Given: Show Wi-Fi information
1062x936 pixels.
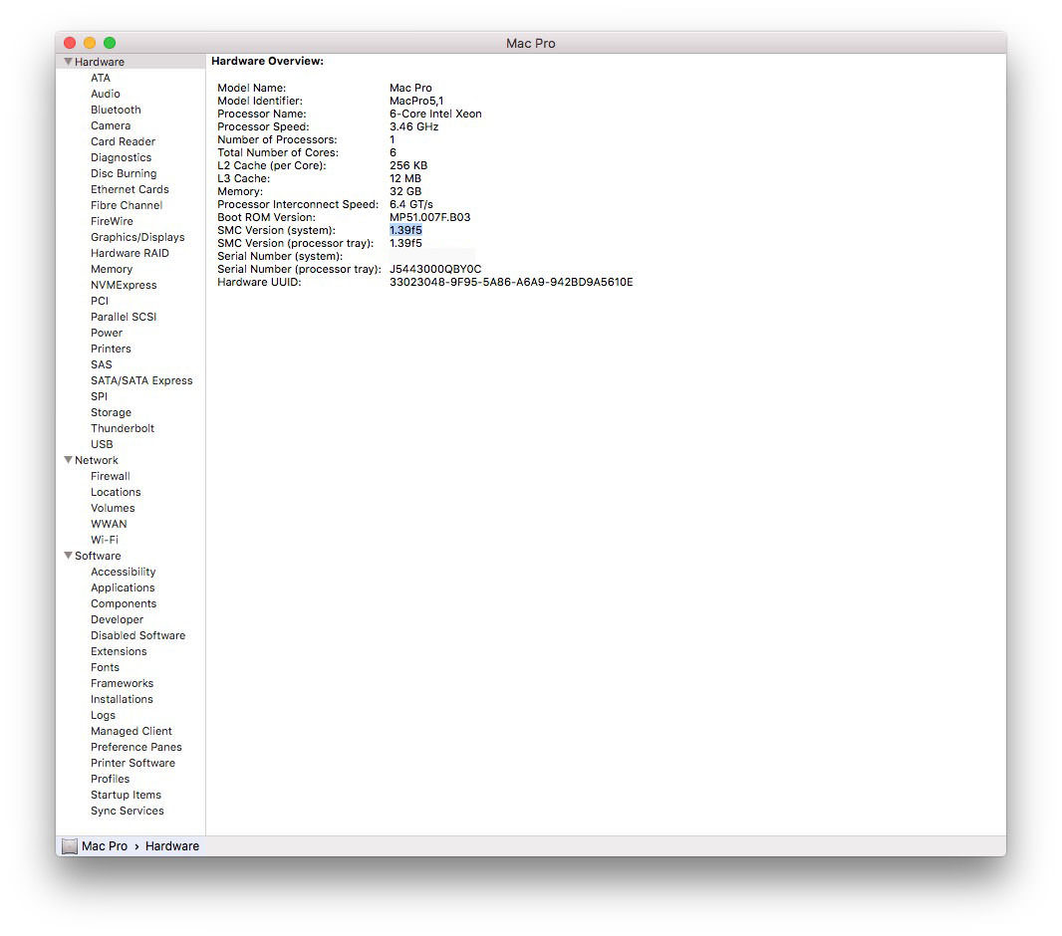Looking at the screenshot, I should [105, 540].
